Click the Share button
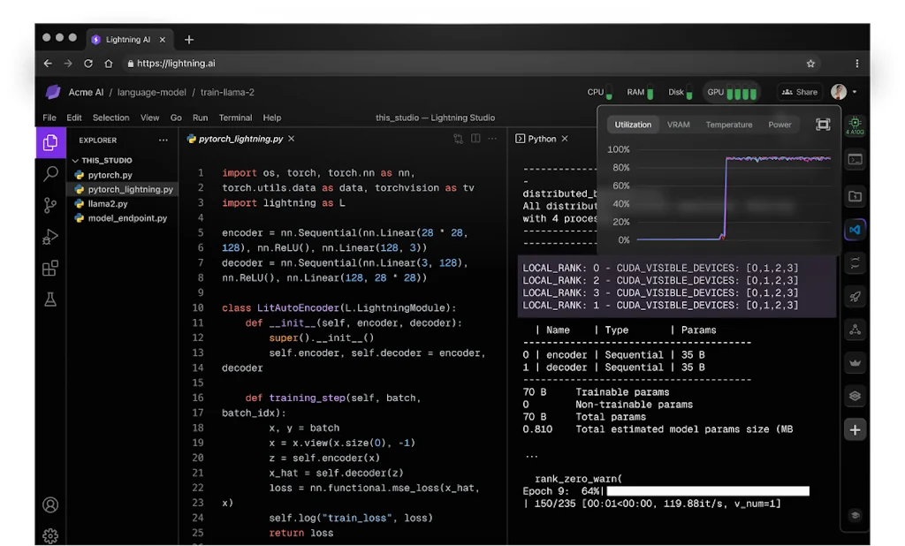 [x=800, y=92]
